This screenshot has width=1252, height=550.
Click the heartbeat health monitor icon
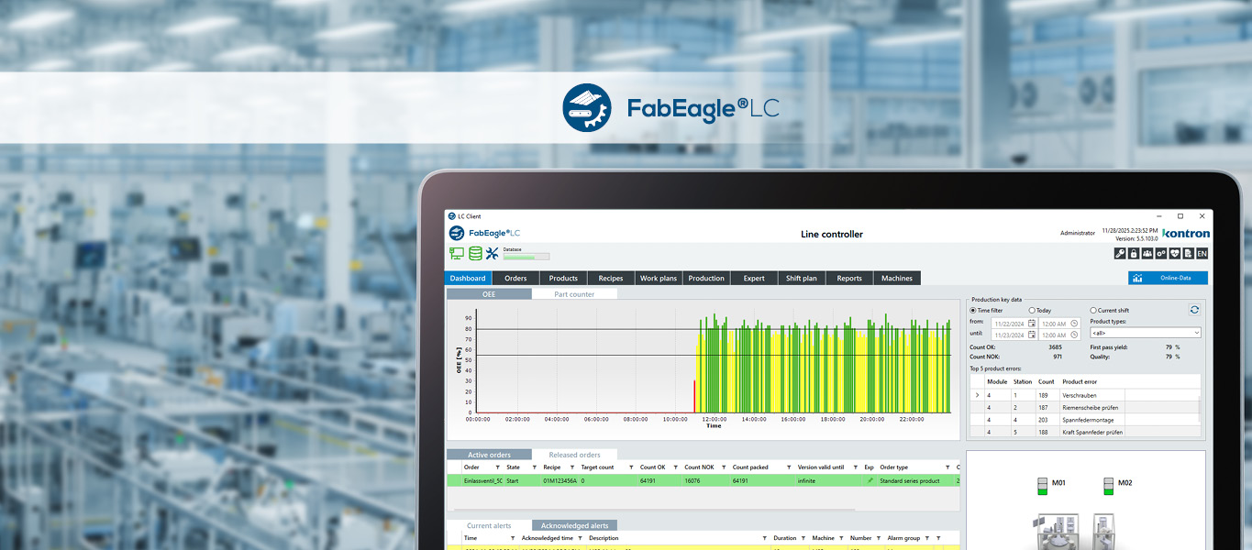[x=1175, y=254]
